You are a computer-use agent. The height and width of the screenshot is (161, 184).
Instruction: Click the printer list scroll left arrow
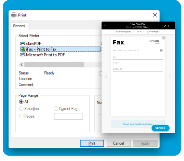point(22,65)
